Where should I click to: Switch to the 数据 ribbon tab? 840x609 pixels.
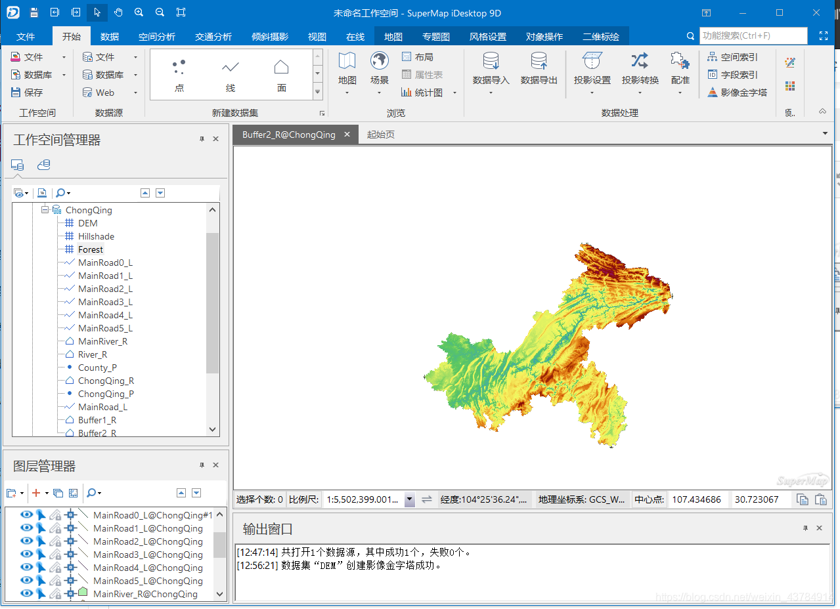(110, 37)
